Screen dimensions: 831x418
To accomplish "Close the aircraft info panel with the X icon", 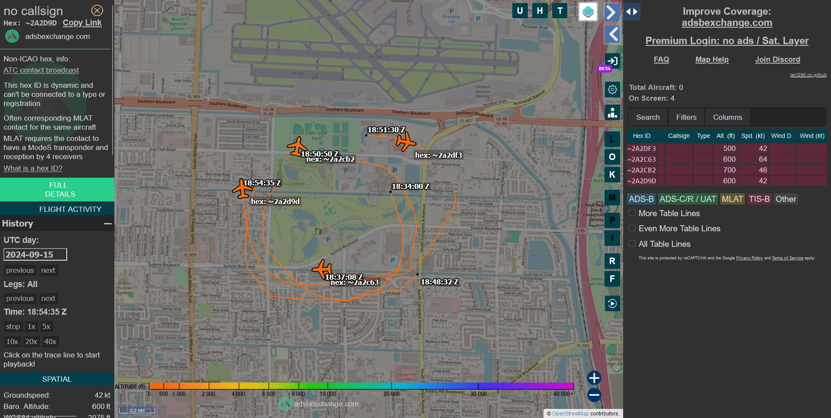I will pyautogui.click(x=97, y=10).
